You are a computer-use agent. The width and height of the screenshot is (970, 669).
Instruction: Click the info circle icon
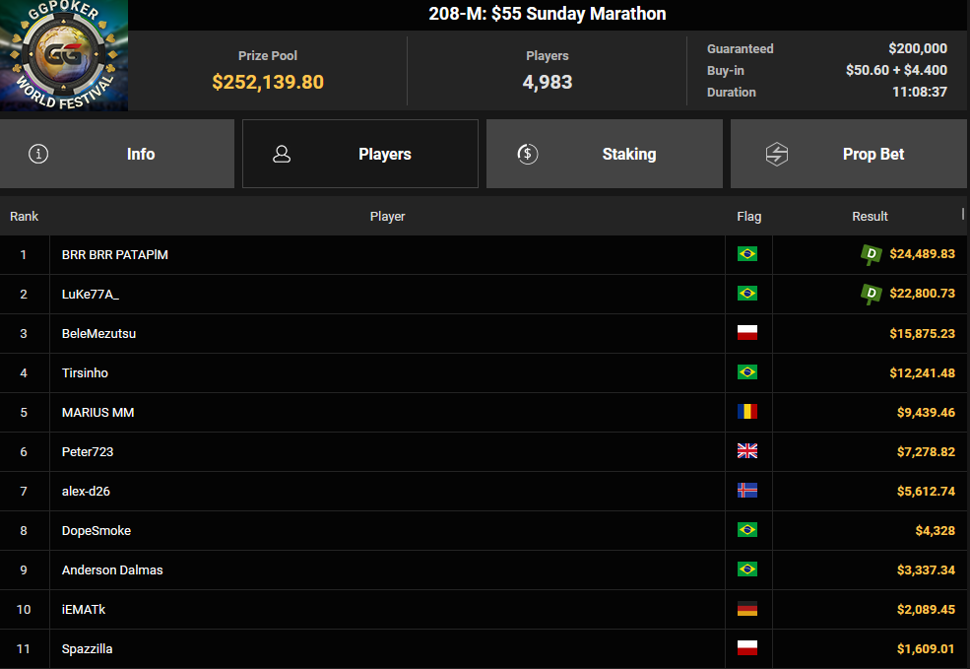click(38, 154)
